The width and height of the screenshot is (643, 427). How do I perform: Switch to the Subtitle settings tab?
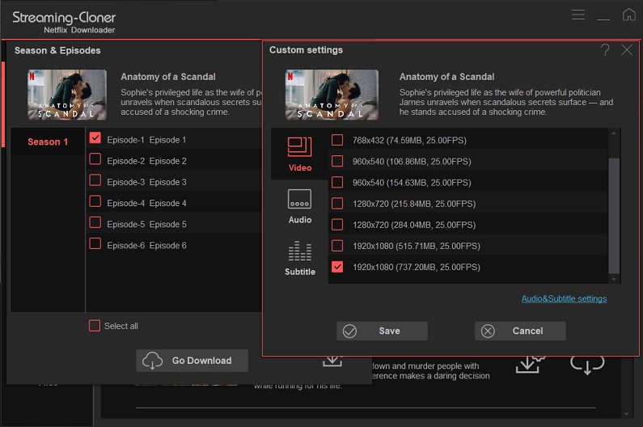coord(300,259)
